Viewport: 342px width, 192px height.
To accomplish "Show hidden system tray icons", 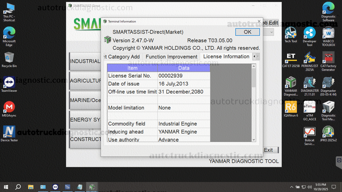I will pos(292,187).
